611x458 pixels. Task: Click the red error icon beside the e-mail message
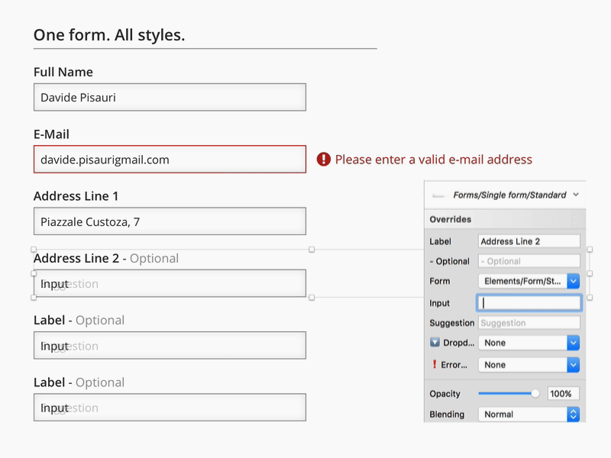tap(324, 160)
